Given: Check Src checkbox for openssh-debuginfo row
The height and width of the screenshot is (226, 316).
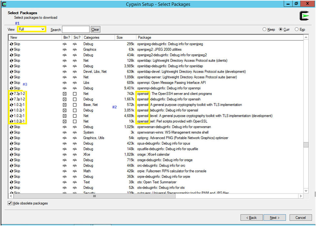Looking at the screenshot, I should [75, 99].
